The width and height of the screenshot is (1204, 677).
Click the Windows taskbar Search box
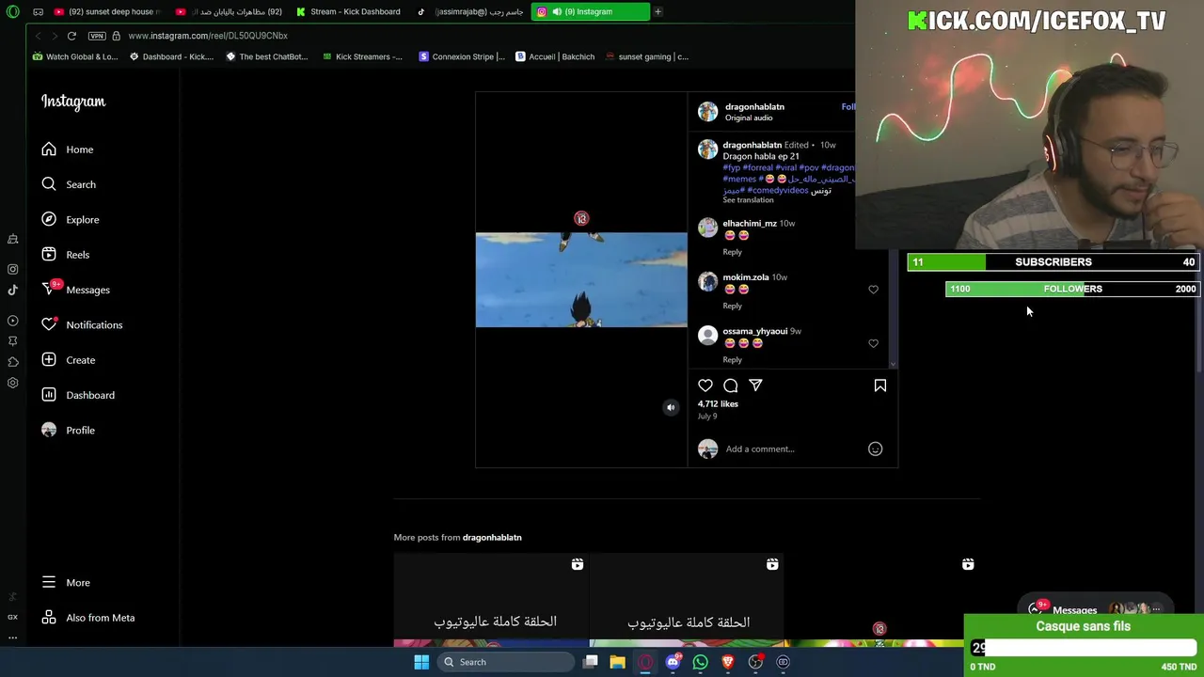506,662
